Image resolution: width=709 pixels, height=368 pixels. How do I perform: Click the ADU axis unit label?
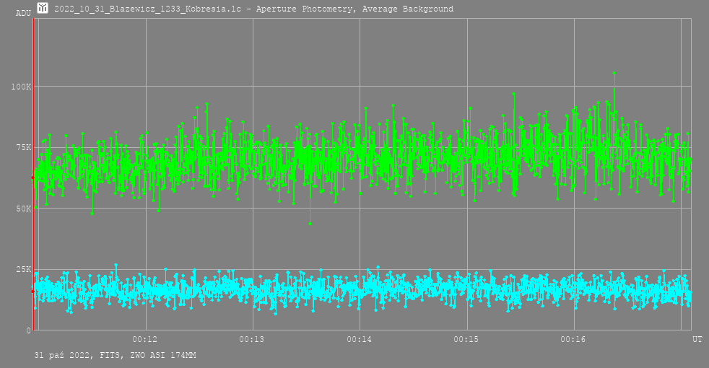click(x=23, y=13)
